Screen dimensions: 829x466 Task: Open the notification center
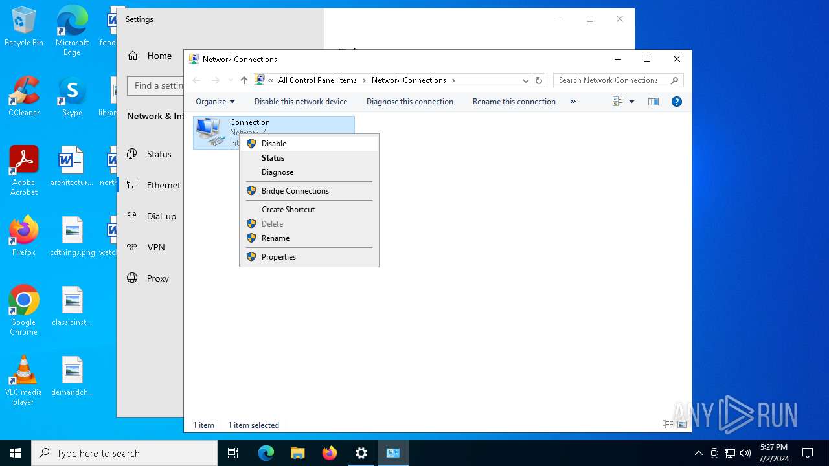808,453
